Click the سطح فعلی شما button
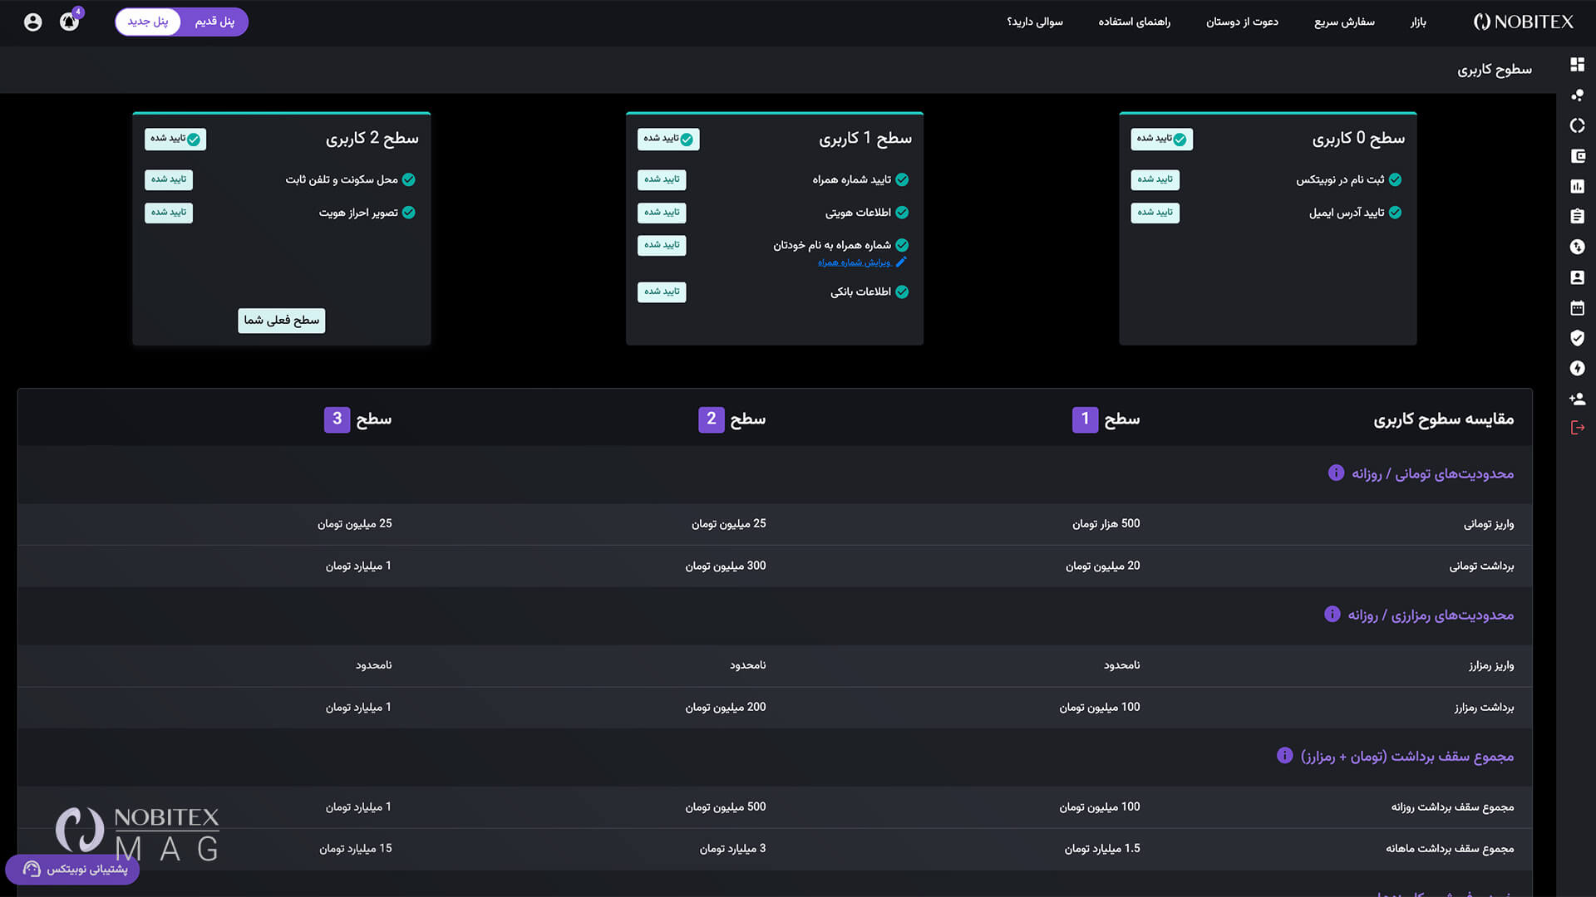This screenshot has width=1596, height=897. (281, 321)
